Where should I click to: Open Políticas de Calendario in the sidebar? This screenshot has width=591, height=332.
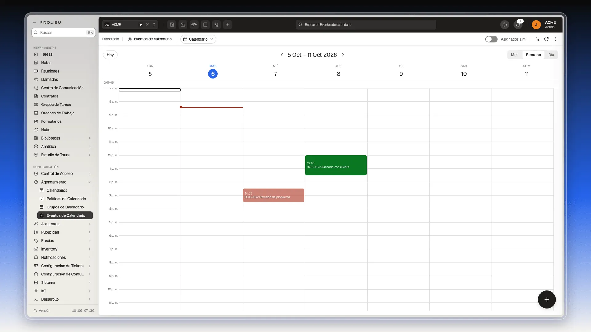click(65, 199)
